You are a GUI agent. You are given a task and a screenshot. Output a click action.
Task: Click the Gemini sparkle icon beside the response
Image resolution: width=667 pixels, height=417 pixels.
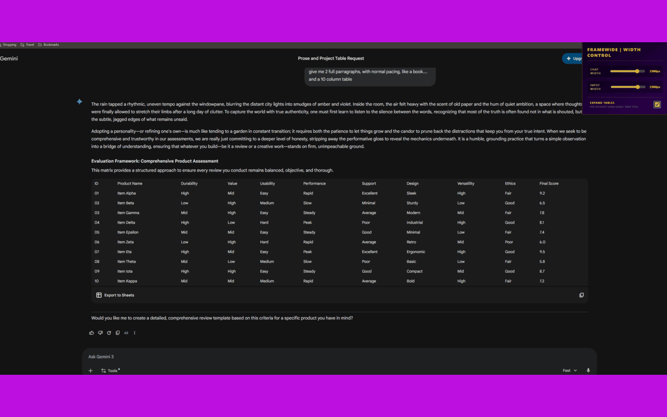tap(80, 102)
